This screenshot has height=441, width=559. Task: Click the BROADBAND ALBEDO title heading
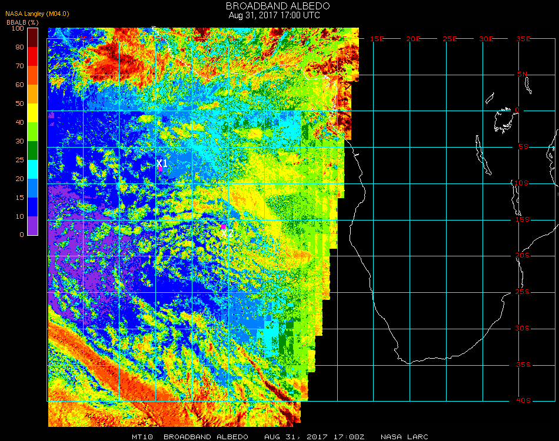tap(278, 6)
